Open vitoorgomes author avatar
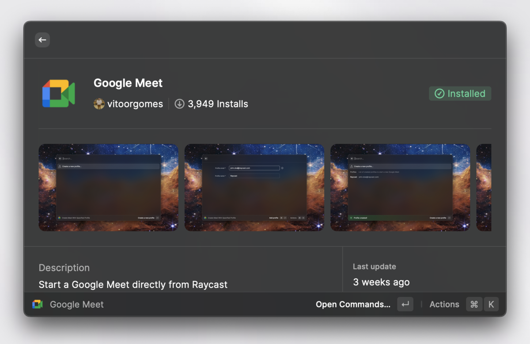This screenshot has width=530, height=344. click(x=99, y=104)
